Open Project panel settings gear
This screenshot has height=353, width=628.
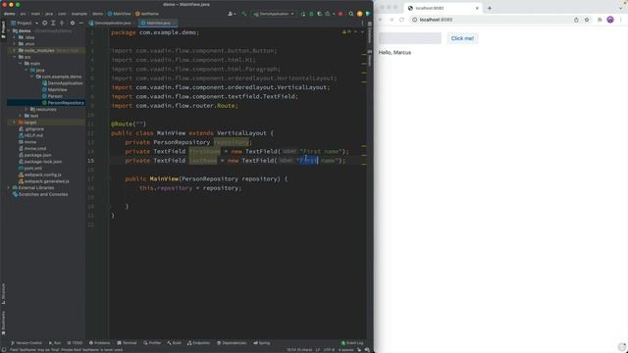coord(73,24)
